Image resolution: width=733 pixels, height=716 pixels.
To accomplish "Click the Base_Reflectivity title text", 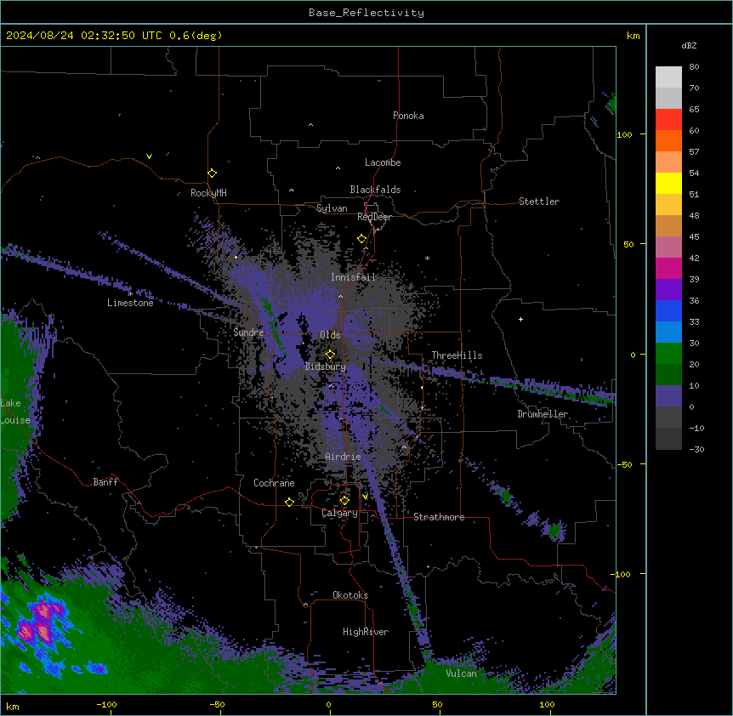I will click(366, 13).
